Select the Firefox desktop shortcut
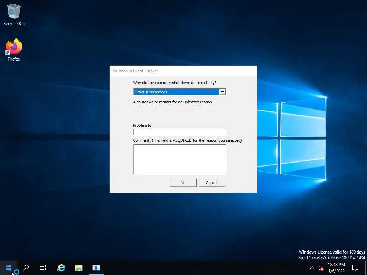This screenshot has height=275, width=367. (14, 50)
